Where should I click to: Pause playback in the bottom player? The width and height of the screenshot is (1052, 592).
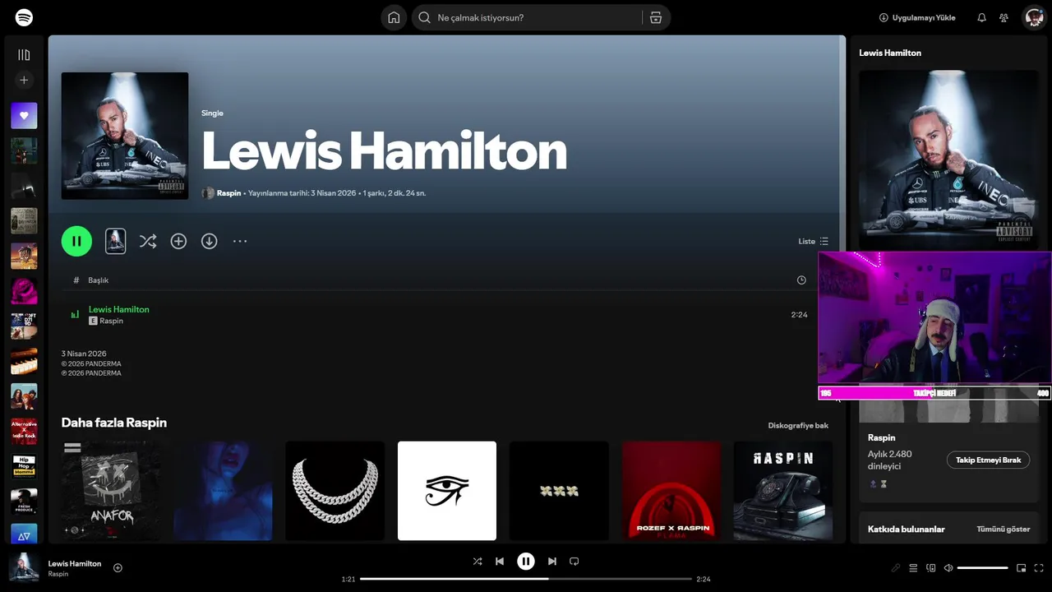coord(526,562)
